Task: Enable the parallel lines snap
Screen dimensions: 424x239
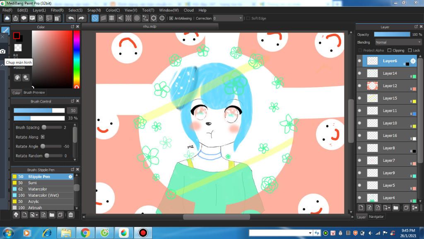Action: [103, 18]
